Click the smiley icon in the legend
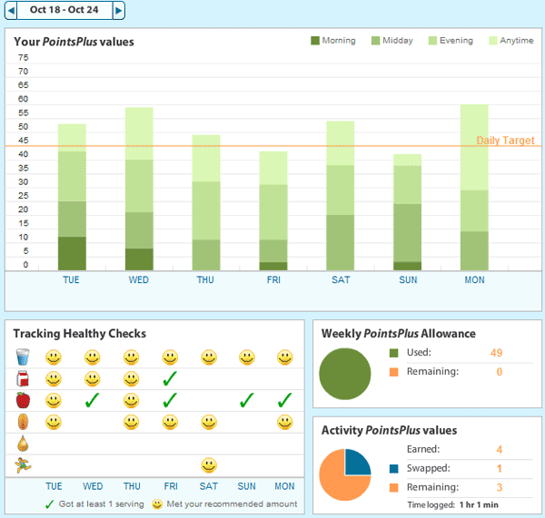The height and width of the screenshot is (518, 545). (157, 504)
